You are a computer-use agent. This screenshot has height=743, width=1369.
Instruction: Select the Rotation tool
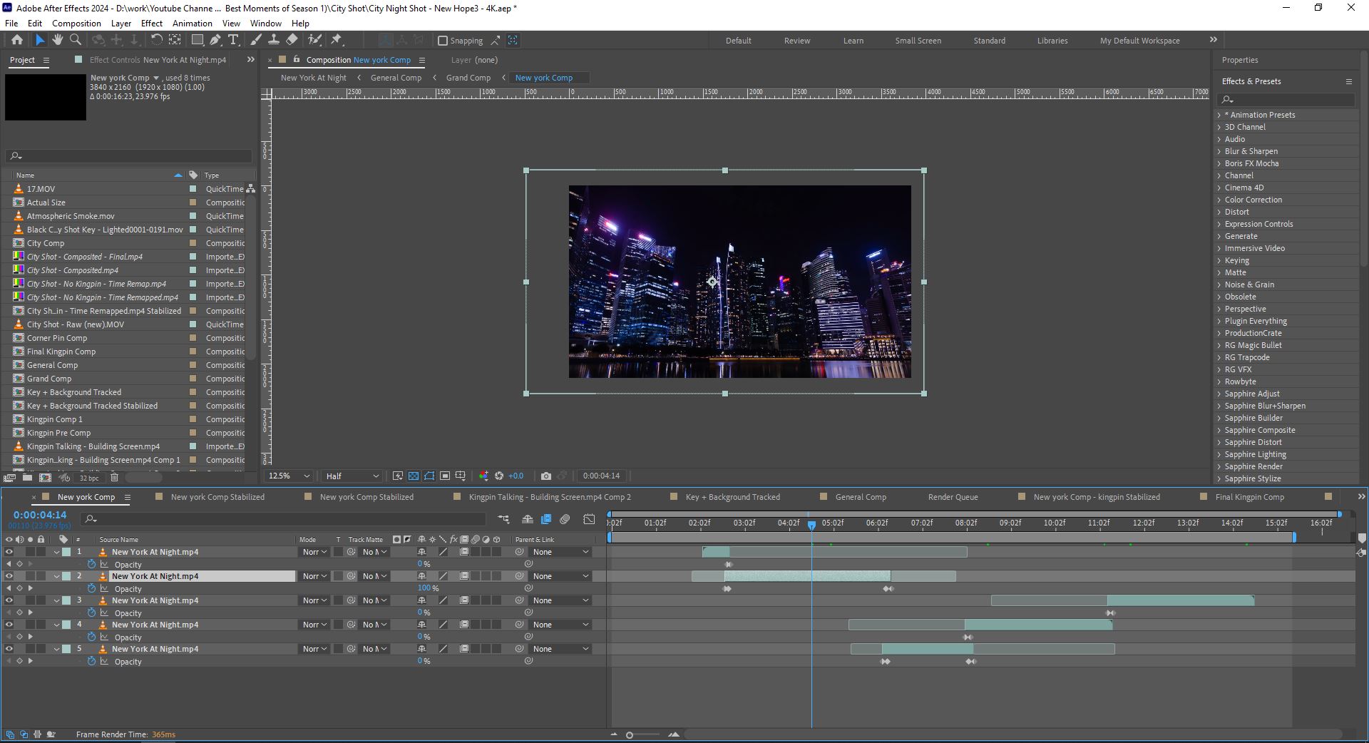click(157, 41)
